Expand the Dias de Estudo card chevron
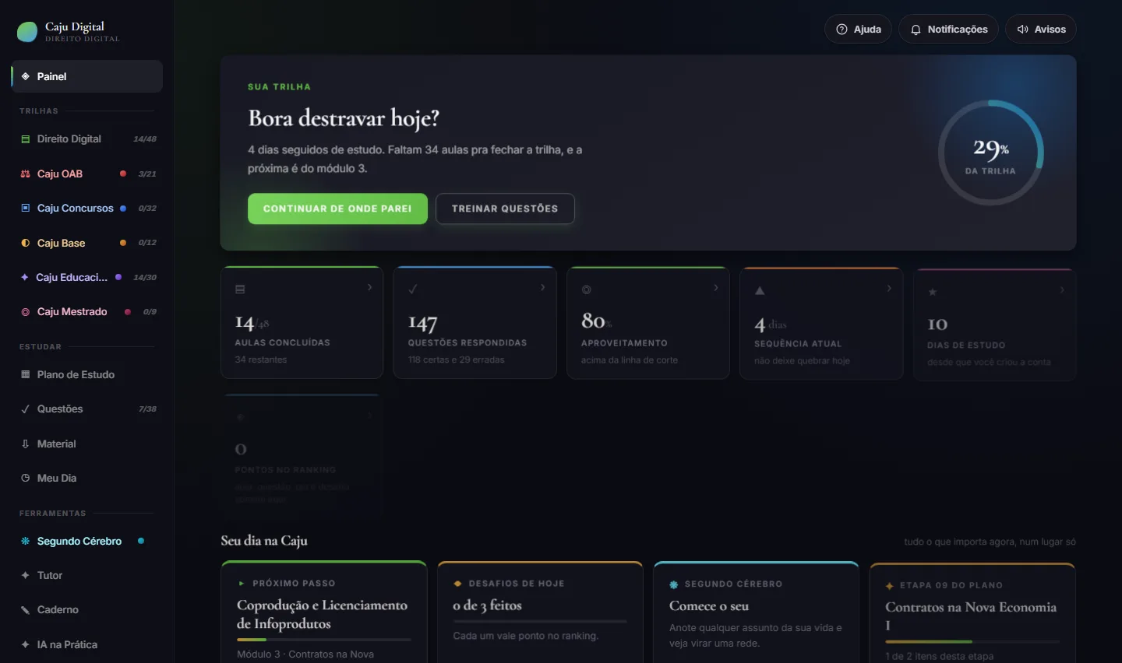Image resolution: width=1122 pixels, height=663 pixels. point(1062,289)
